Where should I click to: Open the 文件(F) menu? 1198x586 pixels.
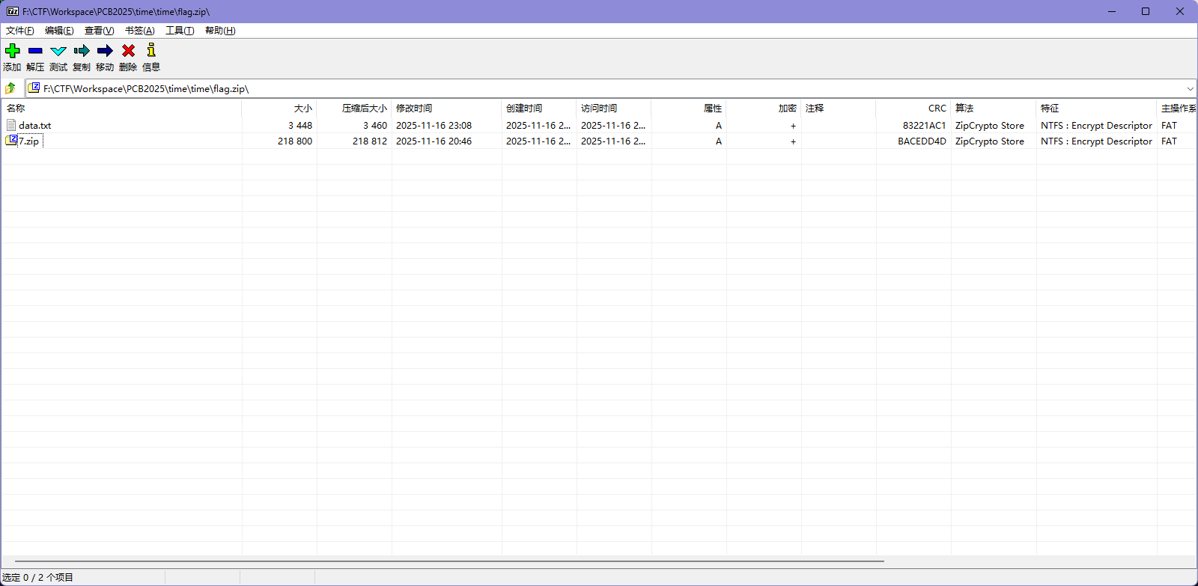[19, 31]
